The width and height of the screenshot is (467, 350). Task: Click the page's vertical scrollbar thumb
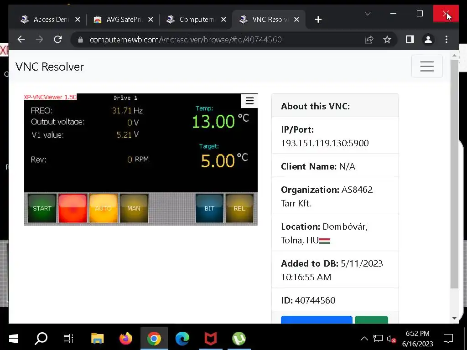point(454,174)
